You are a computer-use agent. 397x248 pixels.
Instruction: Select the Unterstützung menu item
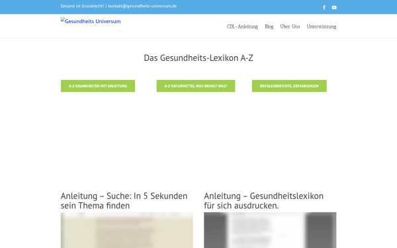tap(322, 26)
